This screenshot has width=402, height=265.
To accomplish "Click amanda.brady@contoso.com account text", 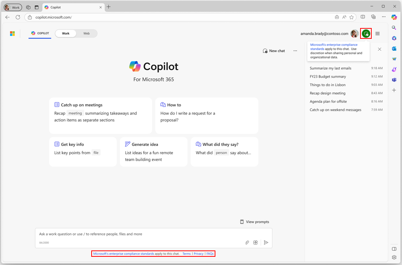I will pyautogui.click(x=324, y=34).
